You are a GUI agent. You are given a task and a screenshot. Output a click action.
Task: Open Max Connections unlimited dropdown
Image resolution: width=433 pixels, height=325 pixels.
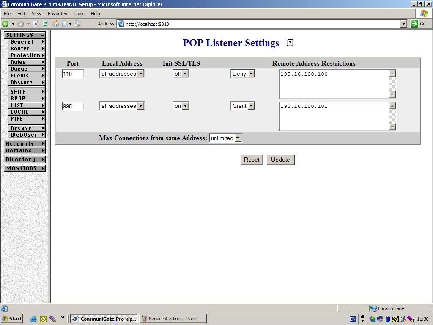coord(225,138)
